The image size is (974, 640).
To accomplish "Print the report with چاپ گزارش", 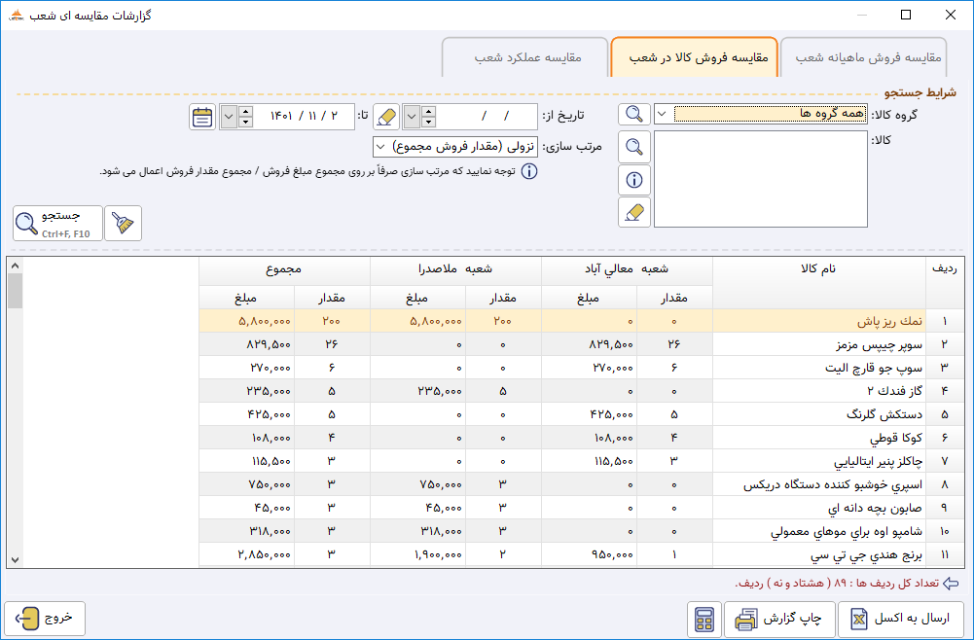I will [x=779, y=619].
